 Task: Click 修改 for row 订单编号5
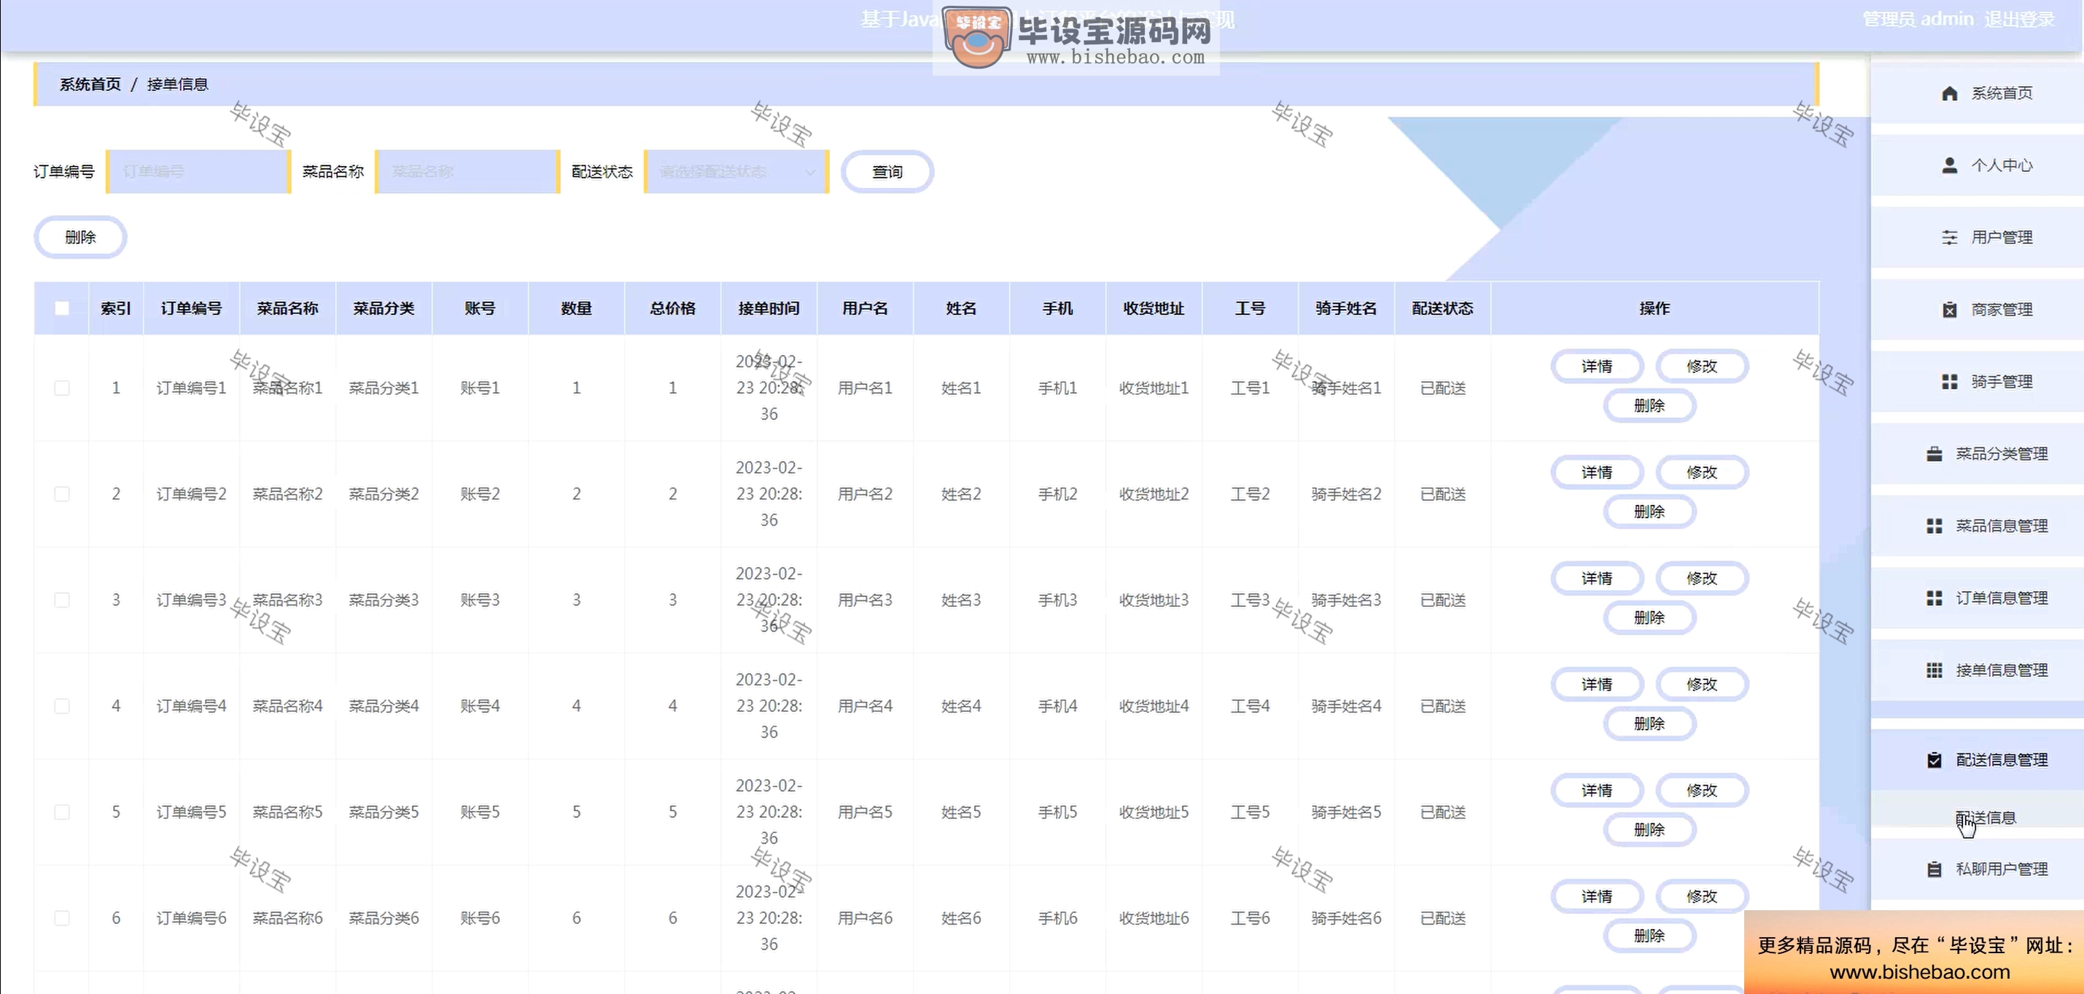pos(1702,790)
